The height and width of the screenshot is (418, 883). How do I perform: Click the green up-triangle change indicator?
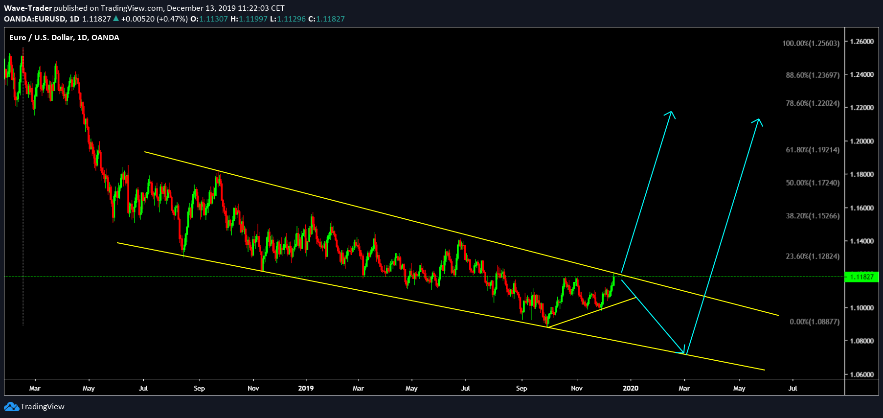(116, 19)
